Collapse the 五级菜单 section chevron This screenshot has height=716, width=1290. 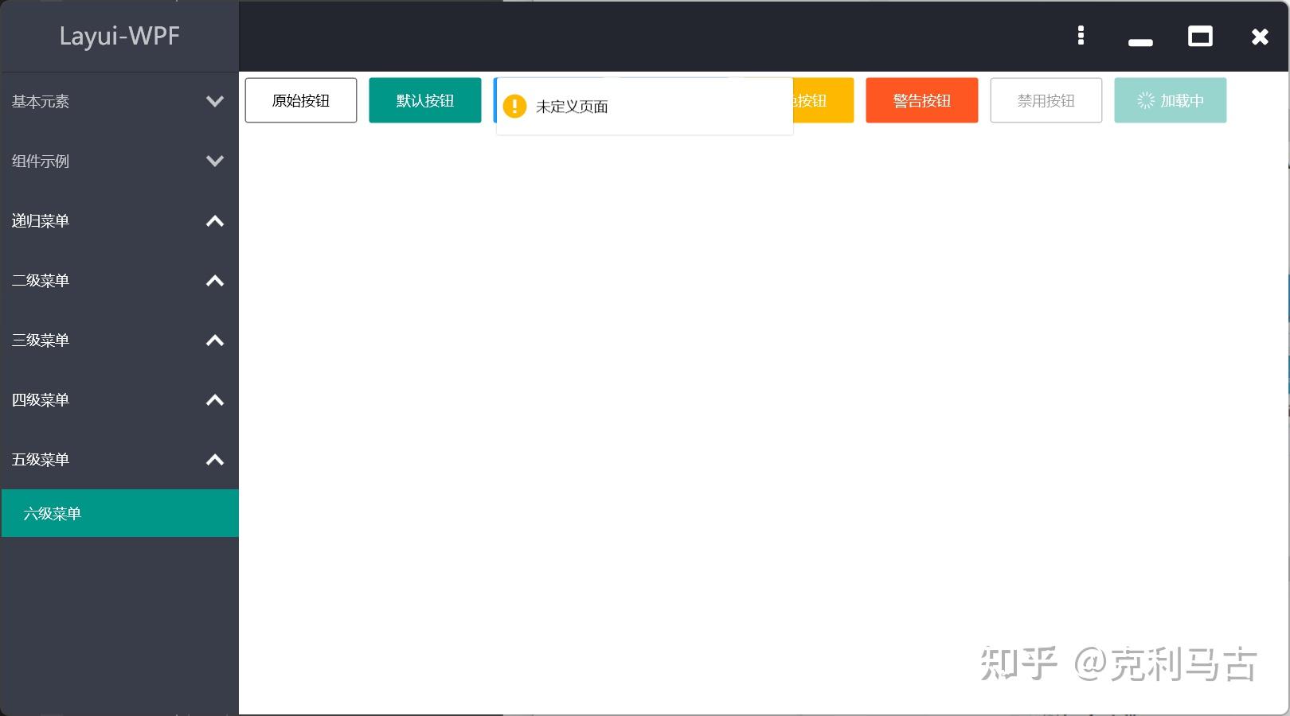pyautogui.click(x=213, y=460)
